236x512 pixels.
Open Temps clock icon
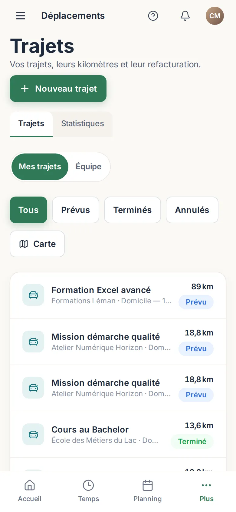pos(88,485)
